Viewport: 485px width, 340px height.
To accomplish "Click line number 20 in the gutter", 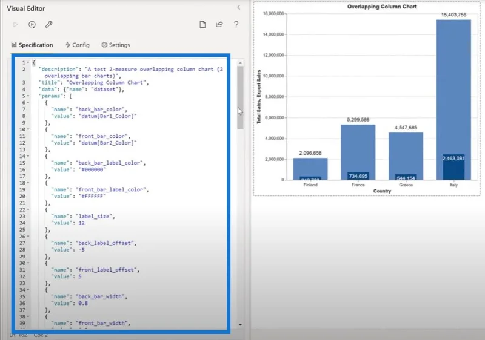I will point(22,196).
